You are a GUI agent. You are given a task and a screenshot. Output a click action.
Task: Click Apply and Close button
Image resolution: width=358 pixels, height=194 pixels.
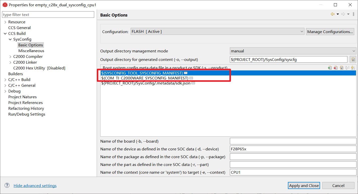tap(304, 185)
